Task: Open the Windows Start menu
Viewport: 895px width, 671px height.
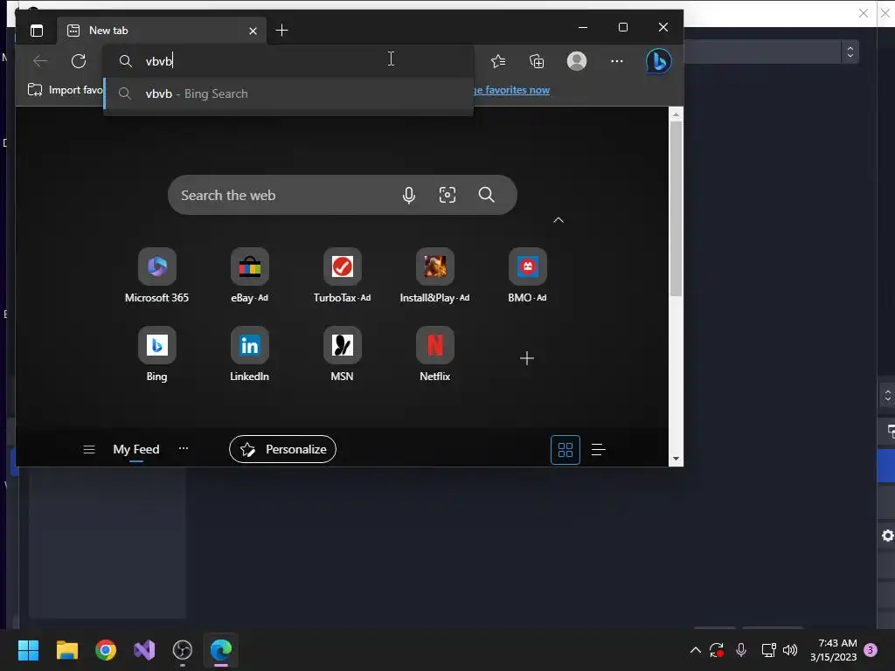Action: pos(28,650)
